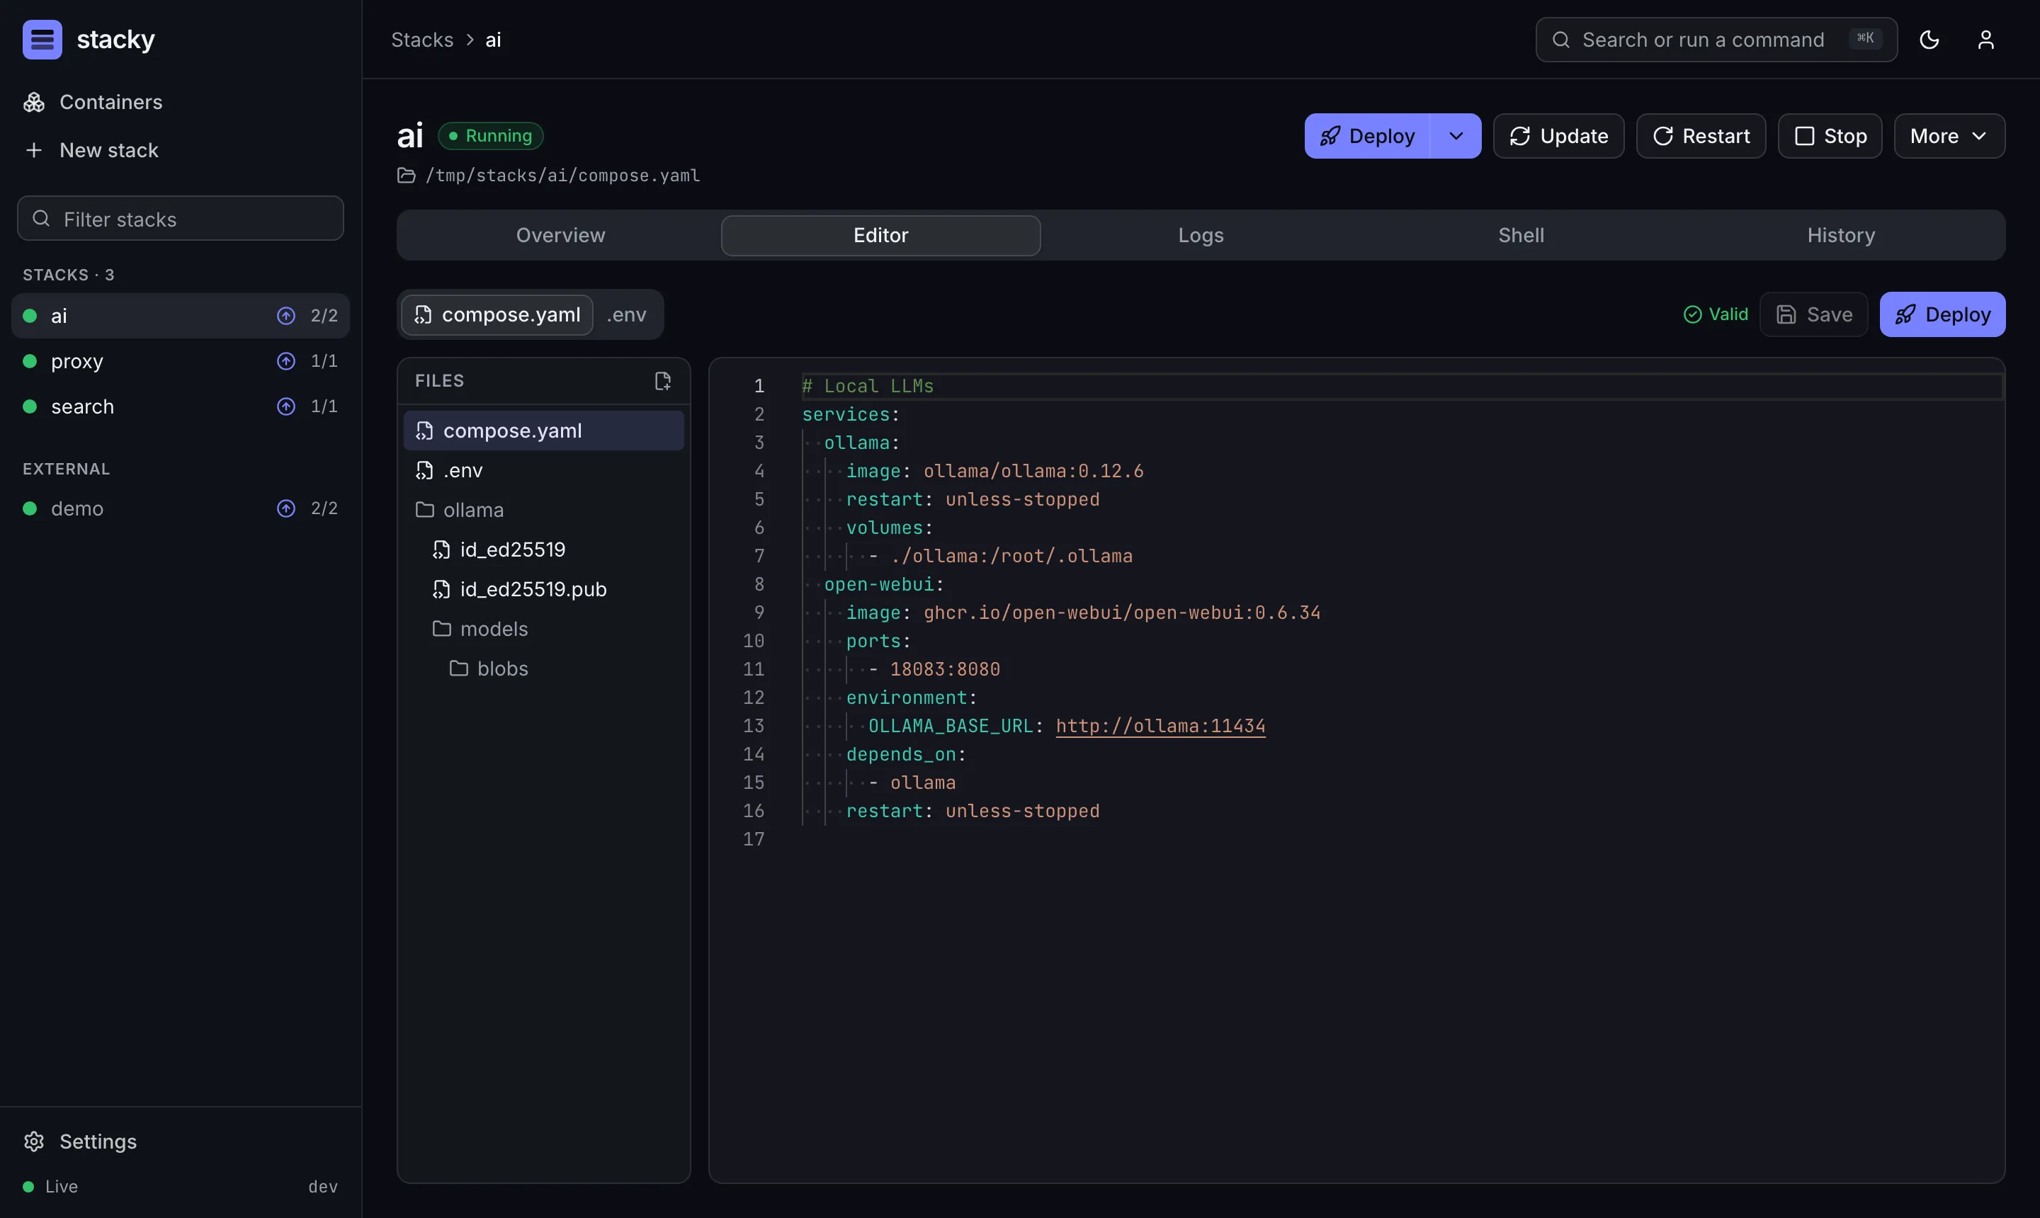Click the 'OLLAMA_BASE_URL' key
The image size is (2040, 1218).
[951, 726]
